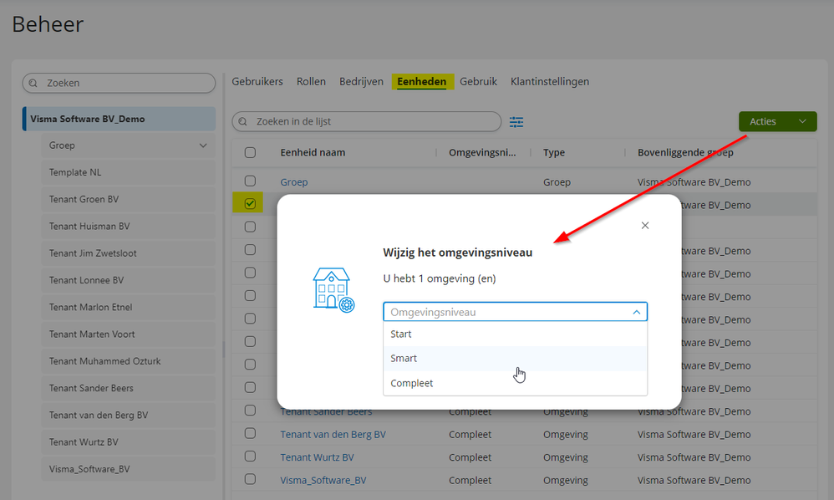
Task: Click the magnifier icon in Zoeken sidebar field
Action: (x=33, y=83)
